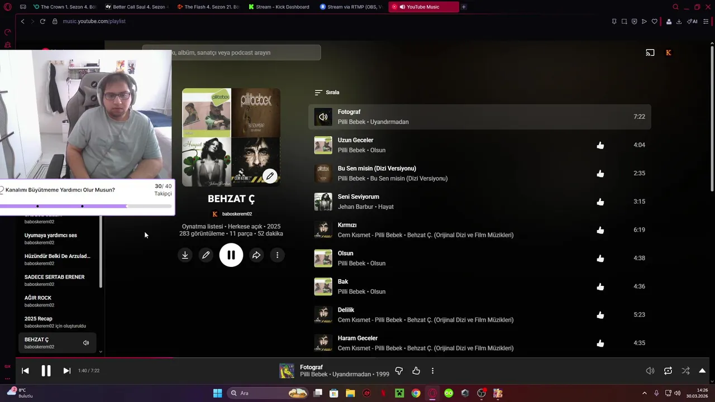The image size is (715, 402).
Task: Open Opera downloads toolbar icon
Action: coord(679,21)
